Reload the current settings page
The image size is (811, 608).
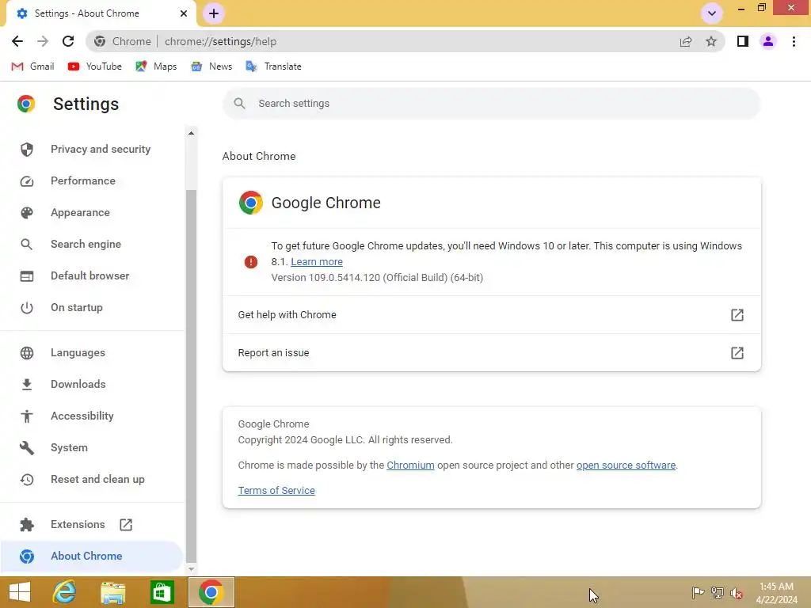[68, 41]
